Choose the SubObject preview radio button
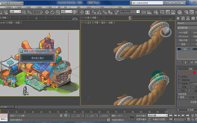197x123 pixels. click(187, 97)
